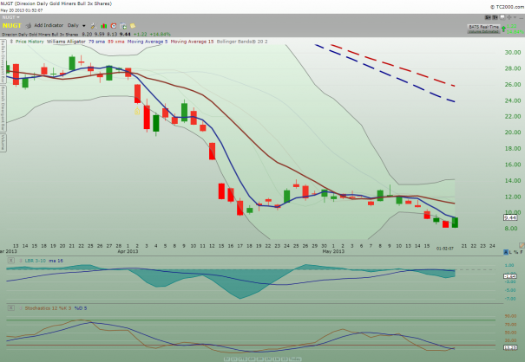Click the BATS Real-Time data button
This screenshot has height=362, width=525.
pos(483,29)
